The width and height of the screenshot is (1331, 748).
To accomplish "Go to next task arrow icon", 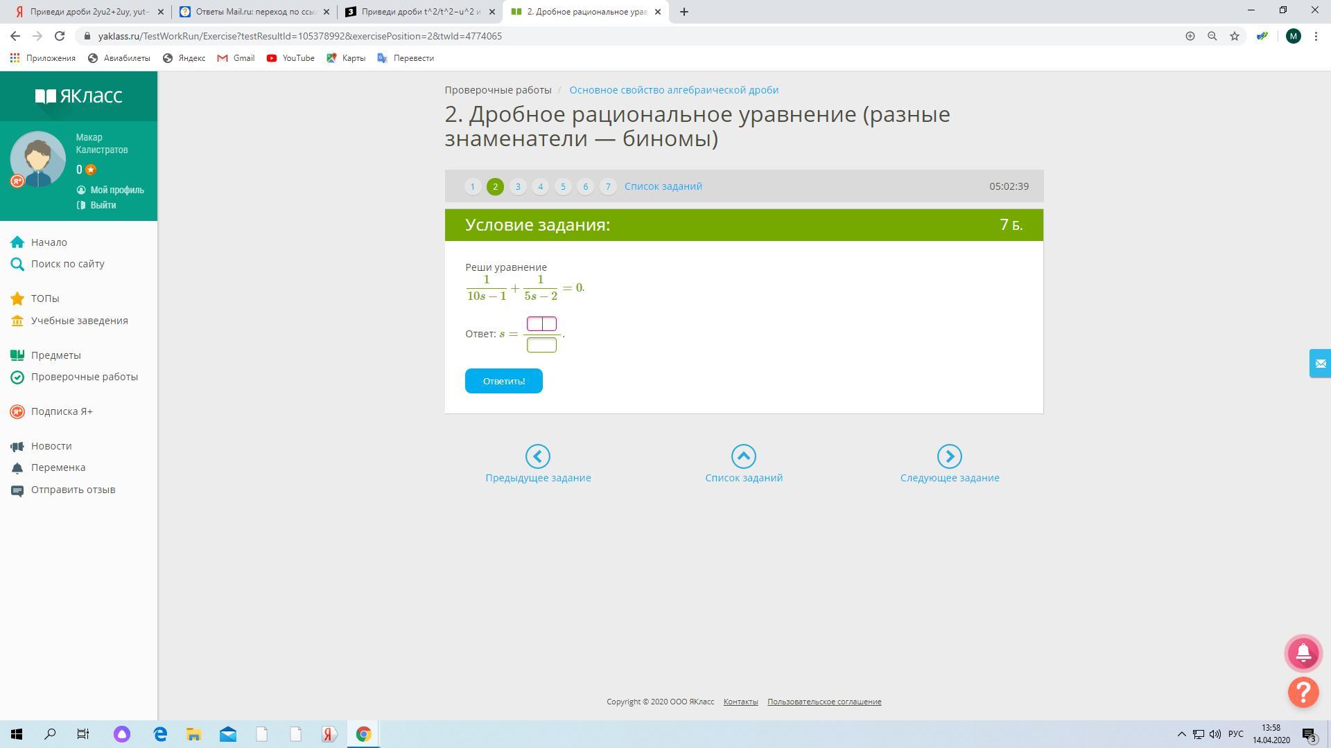I will point(949,456).
